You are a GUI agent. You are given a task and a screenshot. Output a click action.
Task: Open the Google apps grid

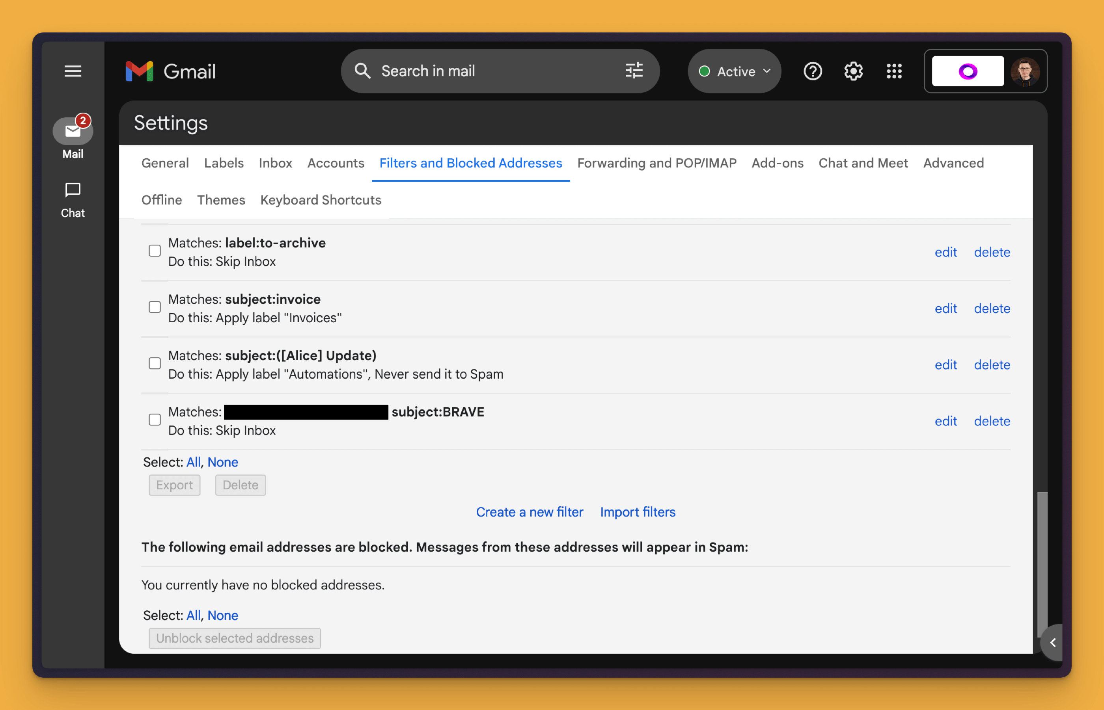click(x=893, y=71)
